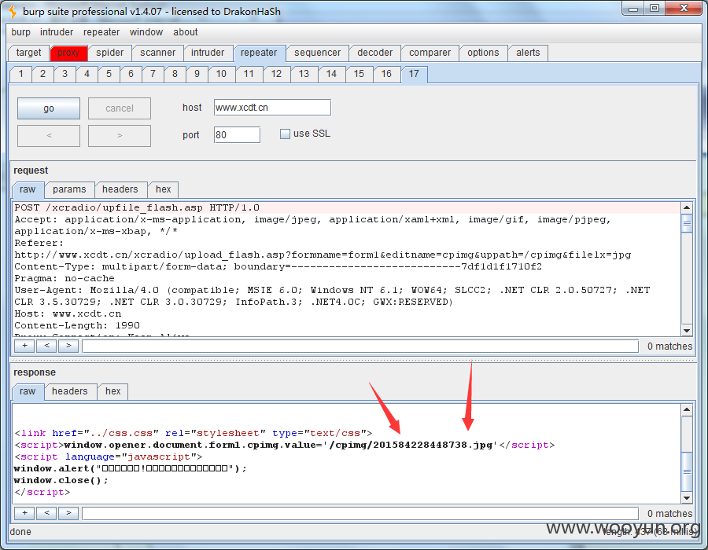Go forward in repeater request history
708x550 pixels.
click(120, 136)
